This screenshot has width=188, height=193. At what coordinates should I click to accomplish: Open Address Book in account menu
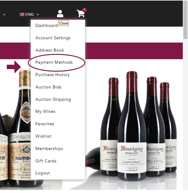49,50
